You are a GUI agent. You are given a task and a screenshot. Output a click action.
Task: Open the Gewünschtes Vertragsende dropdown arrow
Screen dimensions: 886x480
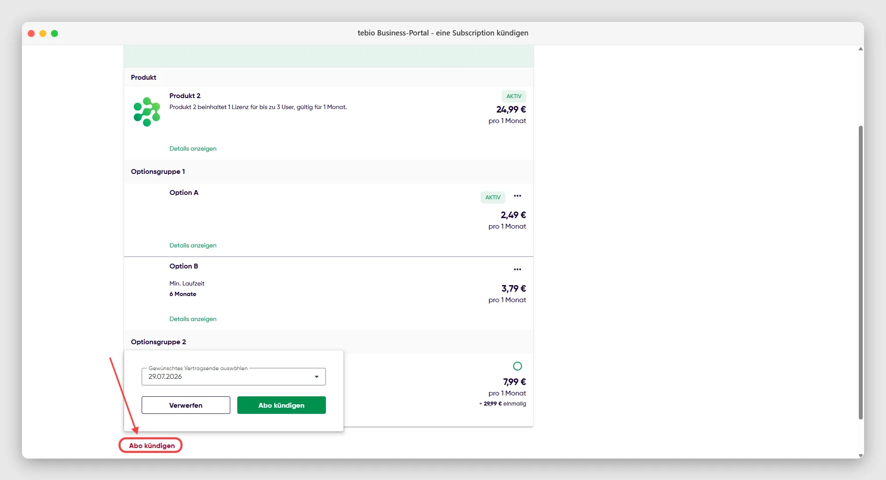coord(317,377)
